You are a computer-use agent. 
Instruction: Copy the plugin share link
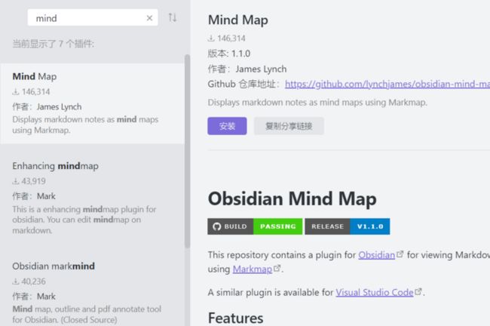click(x=289, y=126)
